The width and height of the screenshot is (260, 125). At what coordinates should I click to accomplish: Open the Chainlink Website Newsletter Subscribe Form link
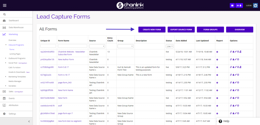(71, 53)
